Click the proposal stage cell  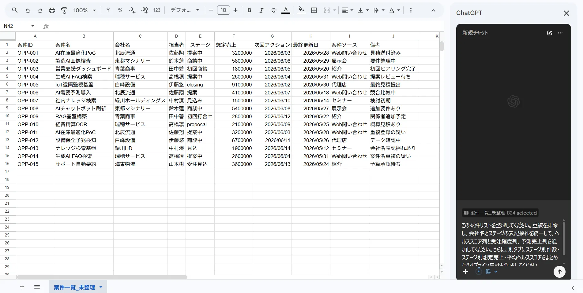tap(200, 124)
